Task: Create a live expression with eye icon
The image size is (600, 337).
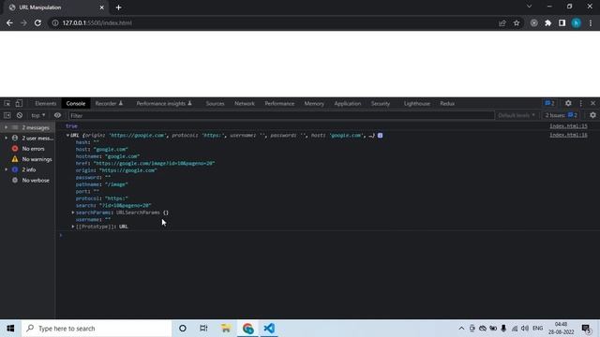Action: 57,115
